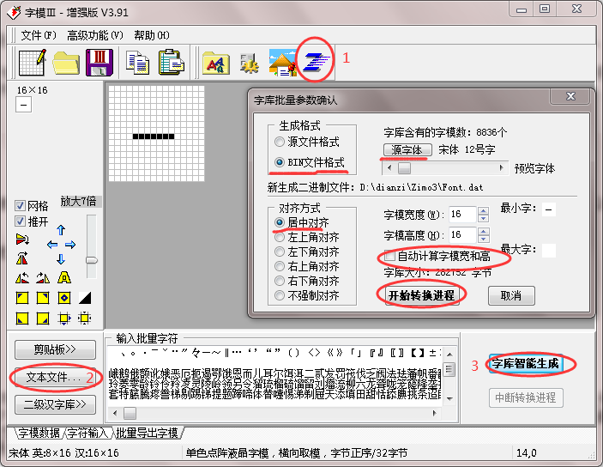Click right arrow of preview font scrollbar
This screenshot has width=603, height=467.
pyautogui.click(x=501, y=168)
